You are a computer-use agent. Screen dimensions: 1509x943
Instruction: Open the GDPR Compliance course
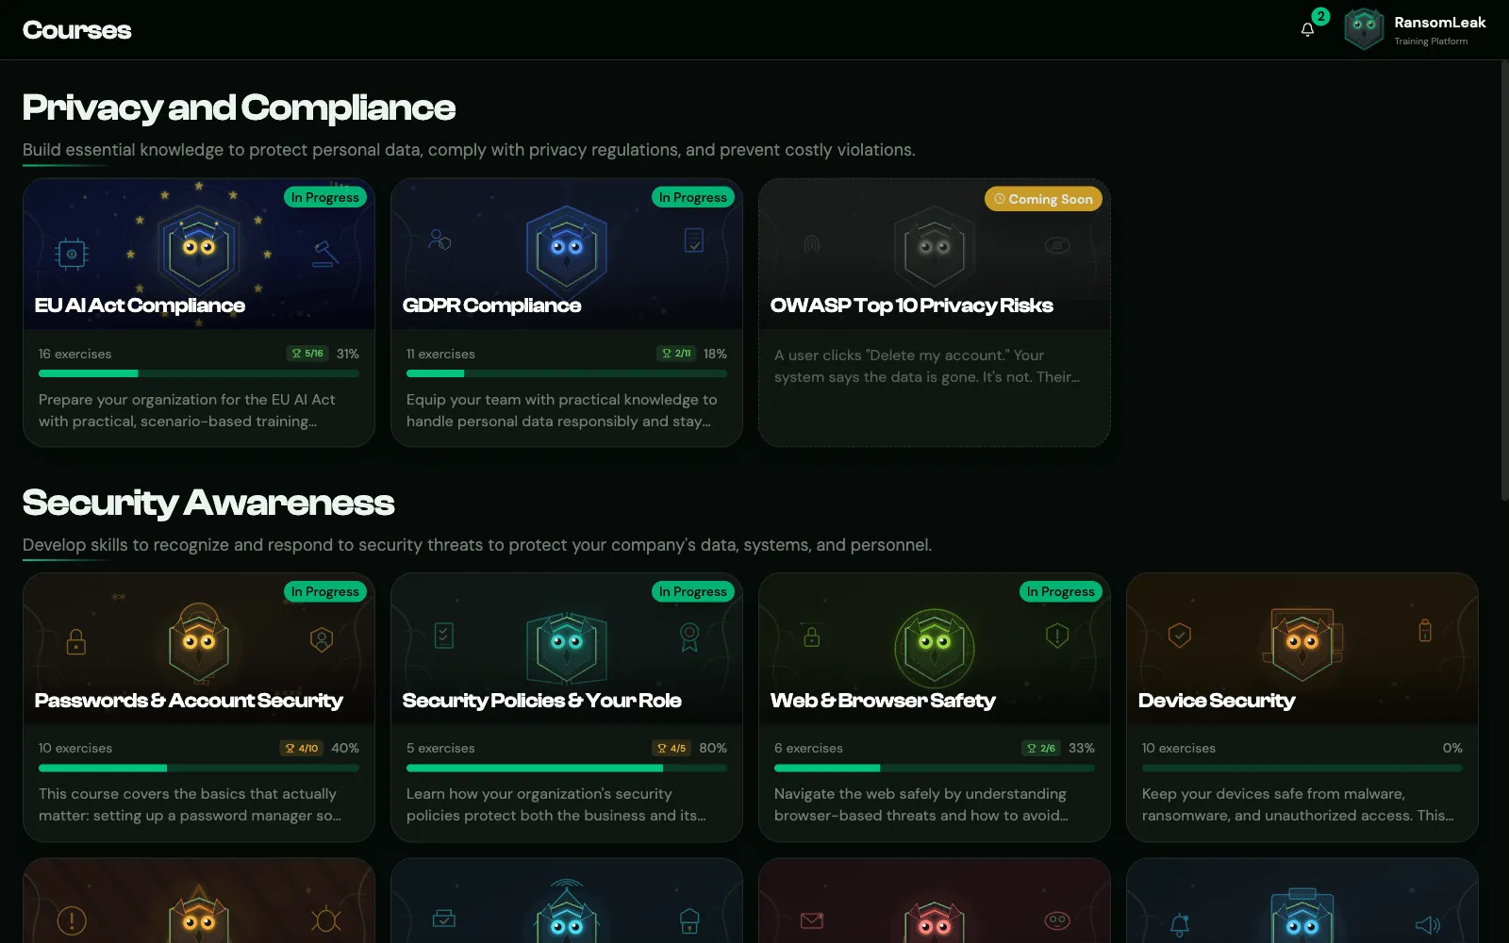click(567, 312)
